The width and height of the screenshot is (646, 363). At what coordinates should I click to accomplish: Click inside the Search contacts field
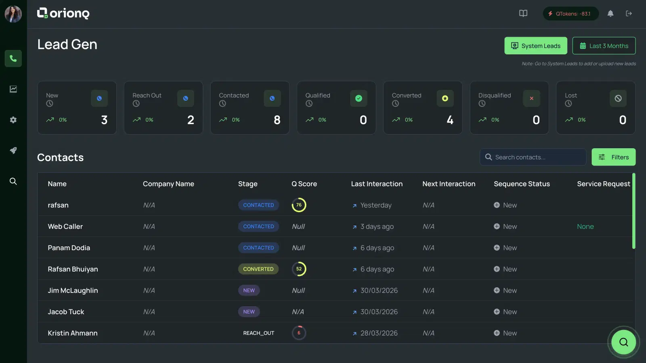(x=532, y=157)
